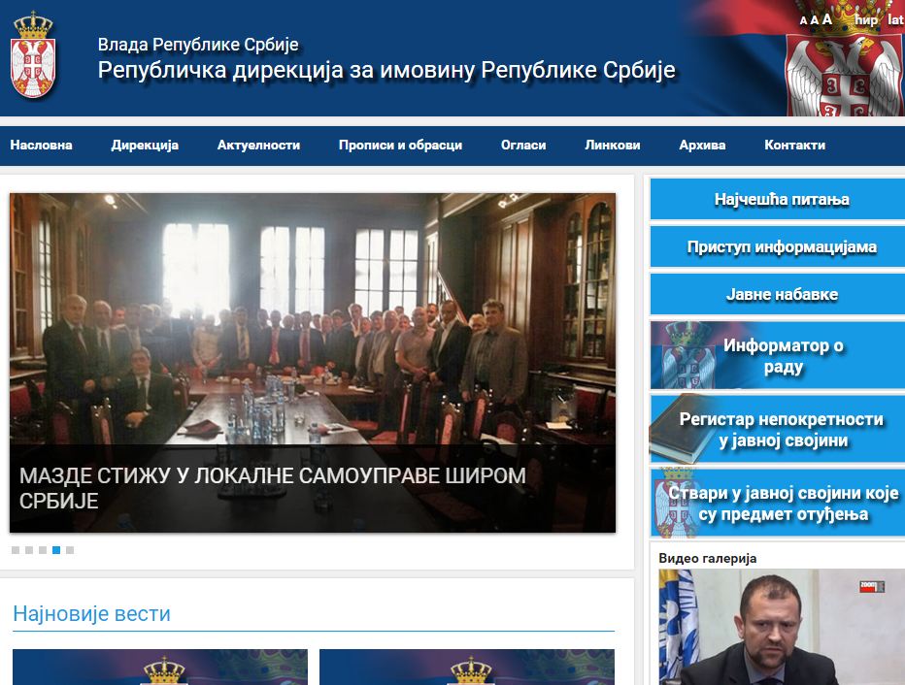Select the active blue slide dot
The image size is (905, 685).
point(56,550)
